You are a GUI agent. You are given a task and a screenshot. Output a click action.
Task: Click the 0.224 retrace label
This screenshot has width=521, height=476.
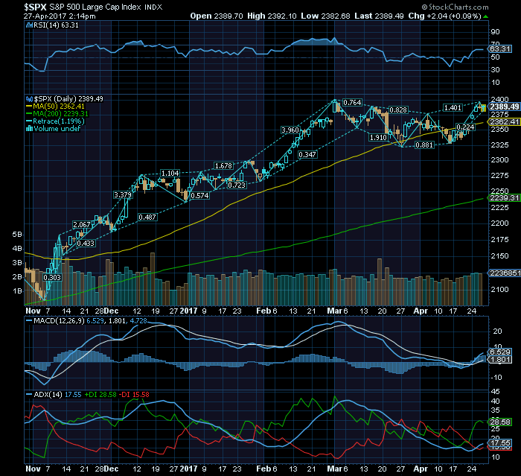tap(465, 127)
